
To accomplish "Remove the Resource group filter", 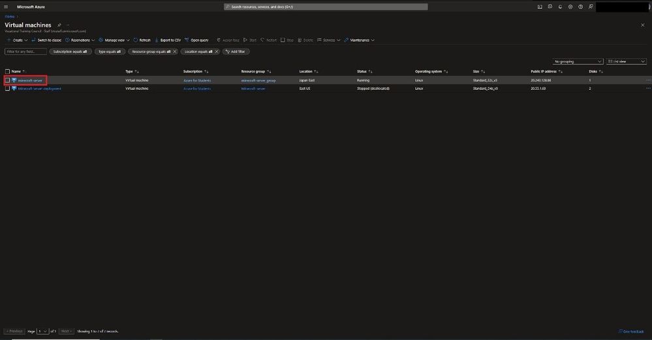I will point(175,51).
